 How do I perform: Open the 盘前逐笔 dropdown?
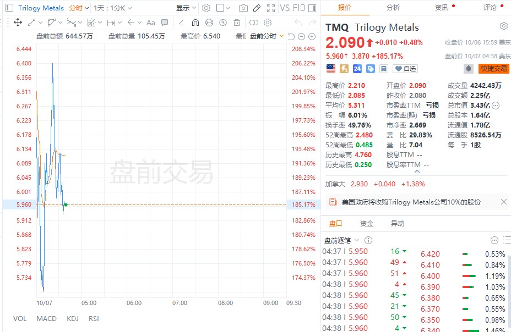point(341,240)
